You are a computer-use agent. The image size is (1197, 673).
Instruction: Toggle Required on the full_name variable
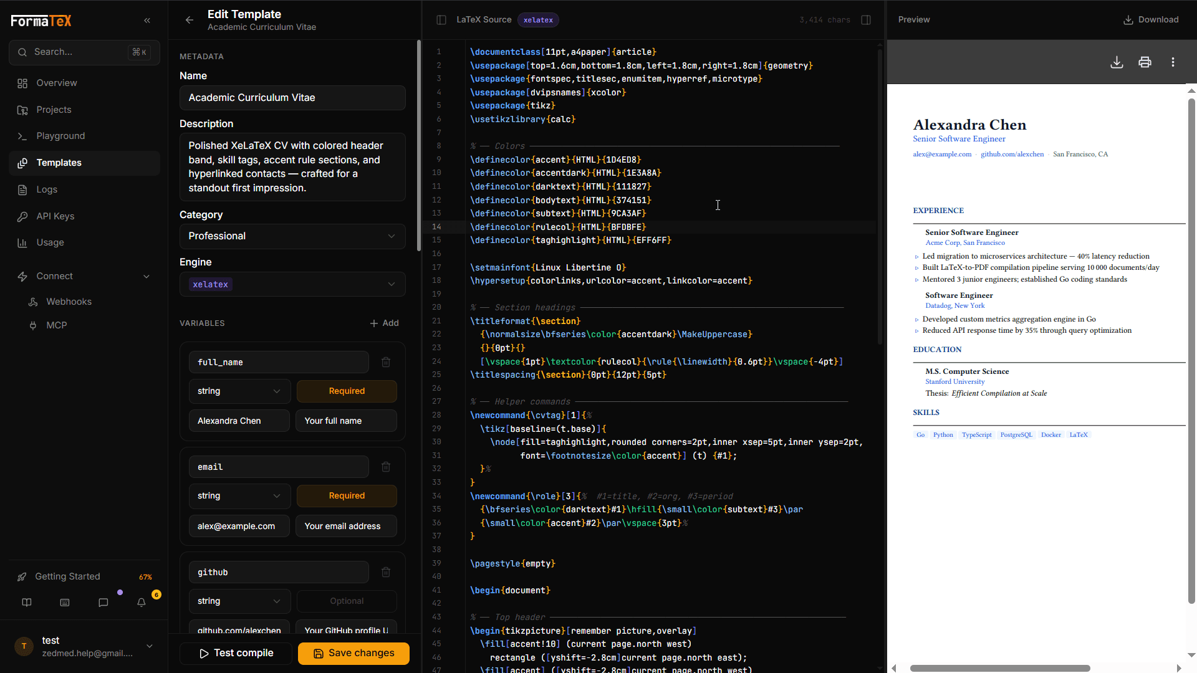(347, 391)
